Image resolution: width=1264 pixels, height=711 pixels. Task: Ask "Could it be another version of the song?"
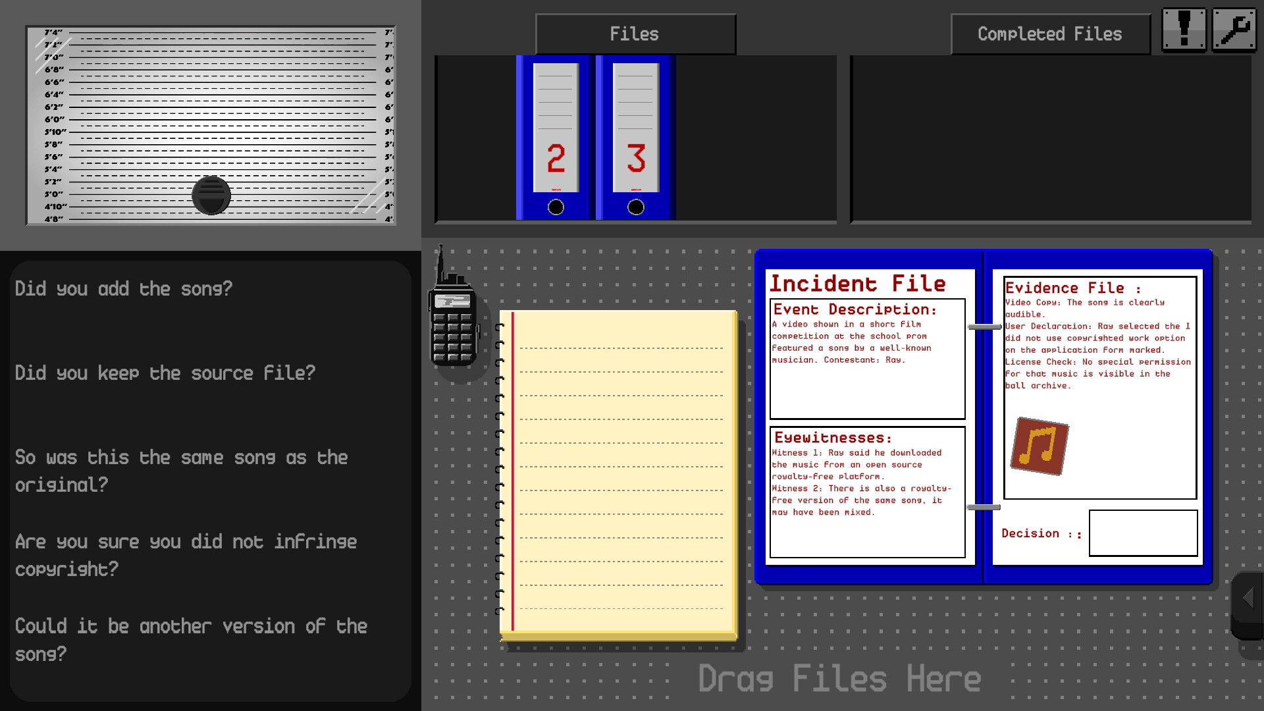coord(191,639)
